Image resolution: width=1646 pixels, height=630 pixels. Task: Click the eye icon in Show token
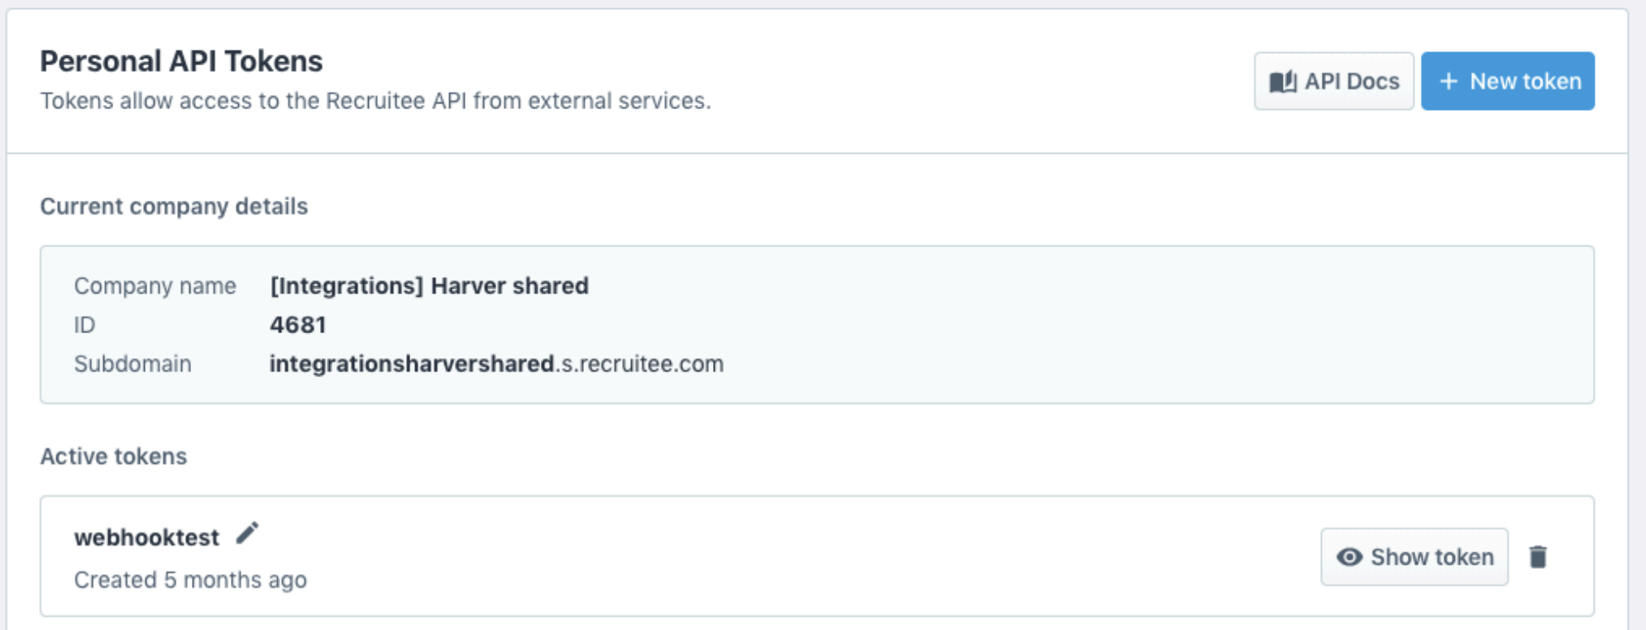coord(1349,557)
